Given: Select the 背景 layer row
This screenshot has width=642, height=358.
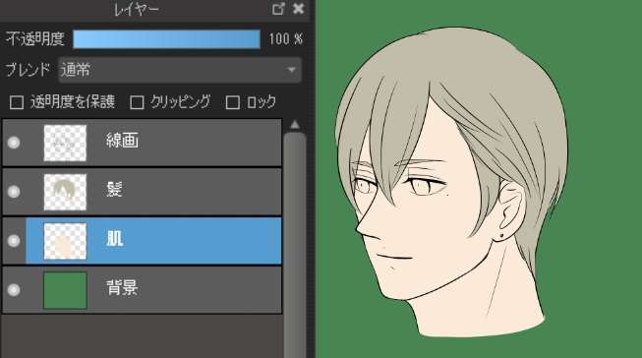Looking at the screenshot, I should pos(143,290).
